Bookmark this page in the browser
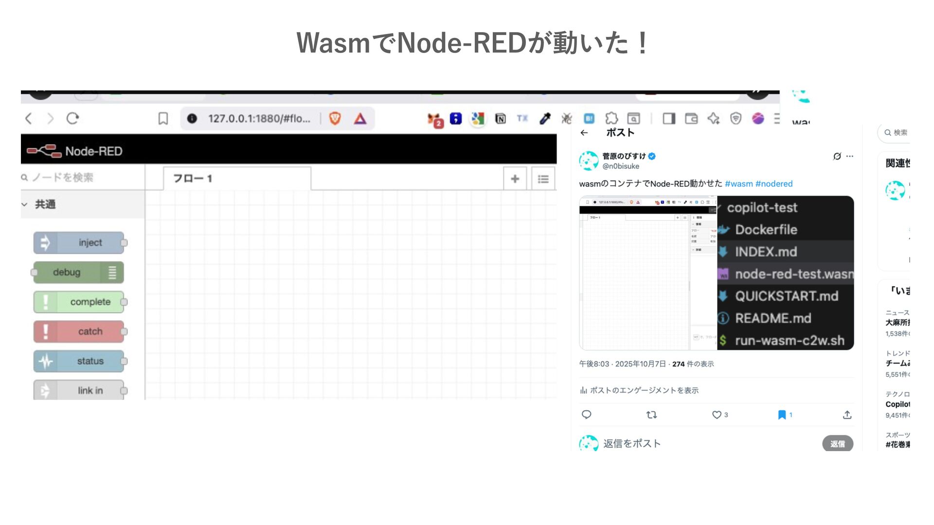Image resolution: width=934 pixels, height=525 pixels. point(163,119)
